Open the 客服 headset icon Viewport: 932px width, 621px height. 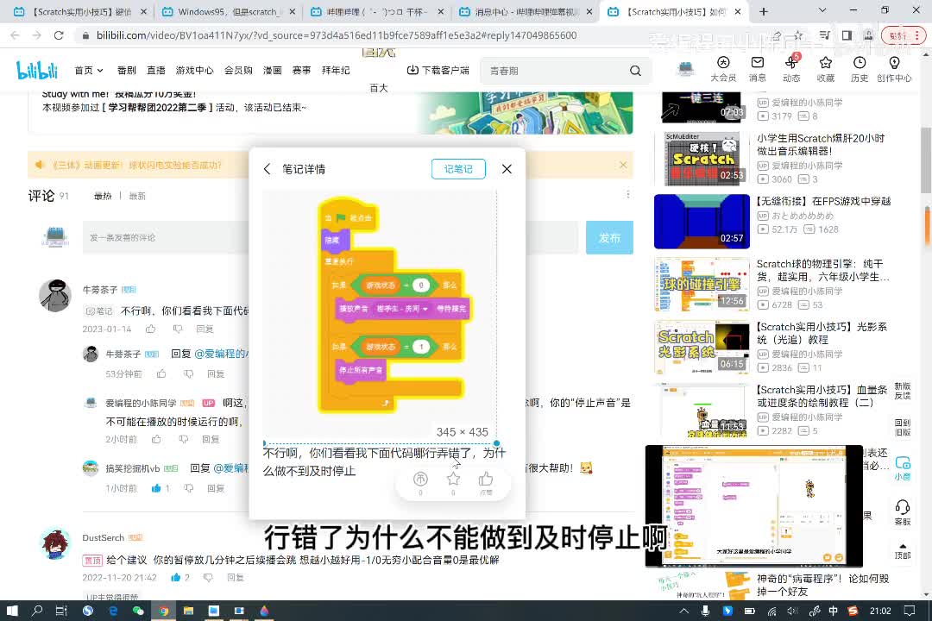coord(903,511)
